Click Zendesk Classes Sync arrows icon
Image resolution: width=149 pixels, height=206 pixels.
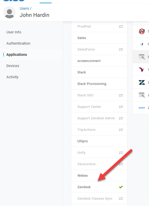pos(121,199)
